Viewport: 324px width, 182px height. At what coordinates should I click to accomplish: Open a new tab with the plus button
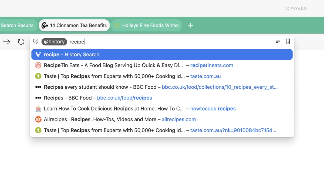[x=190, y=25]
